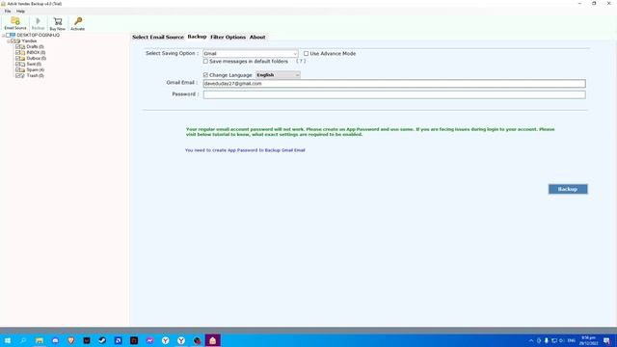
Task: Uncheck the INBOX folder checkbox
Action: 17,52
